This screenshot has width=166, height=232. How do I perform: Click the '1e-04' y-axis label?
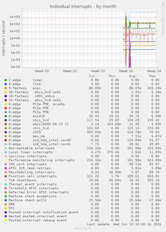pyautogui.click(x=15, y=67)
